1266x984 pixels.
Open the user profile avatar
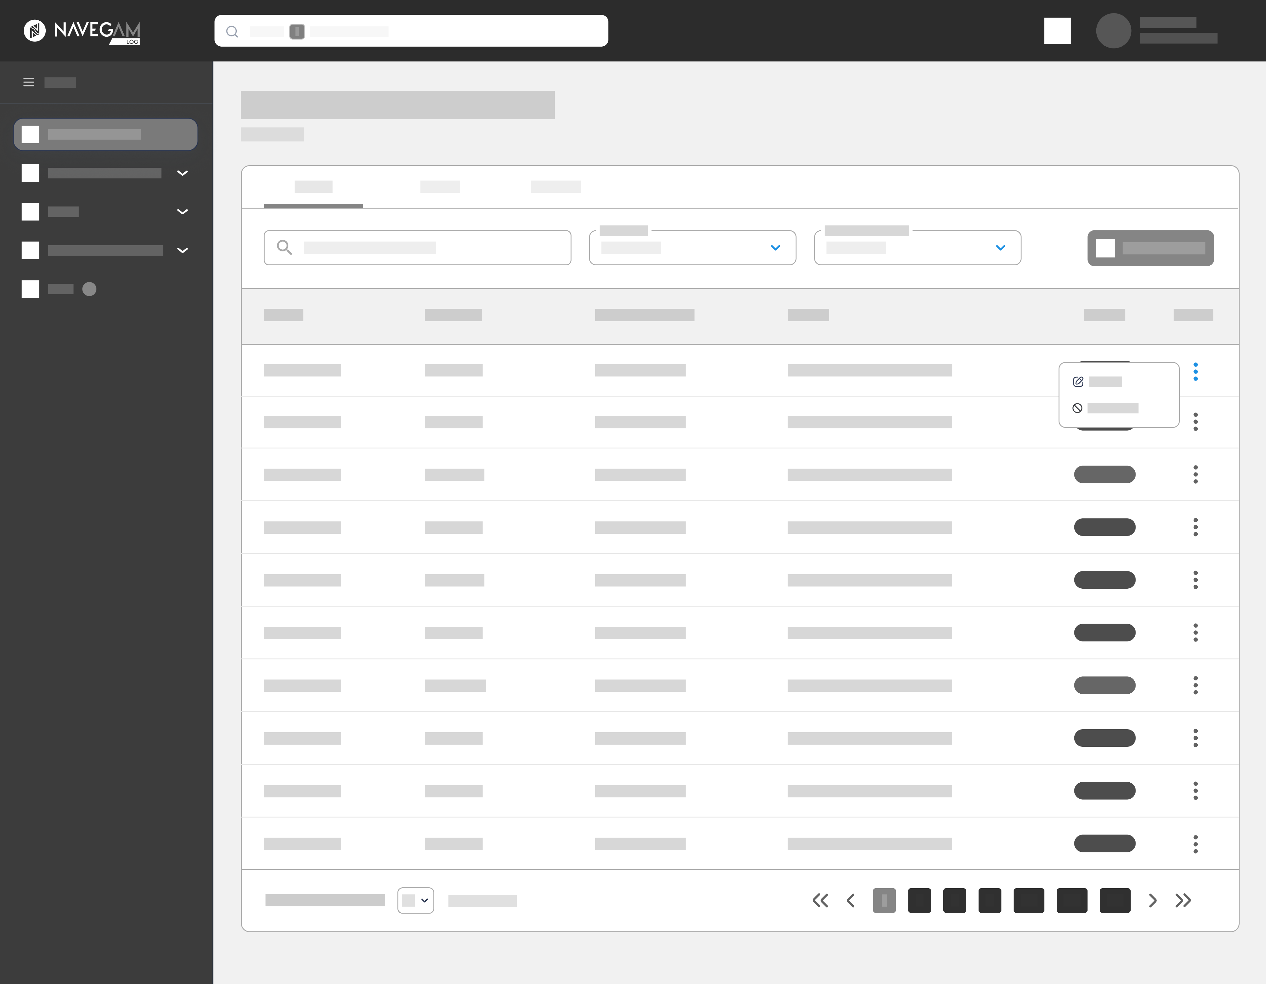1114,30
